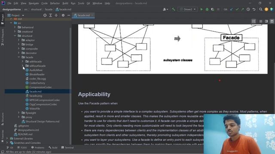Open the Git tool window button
The image size is (275, 154).
[10, 148]
